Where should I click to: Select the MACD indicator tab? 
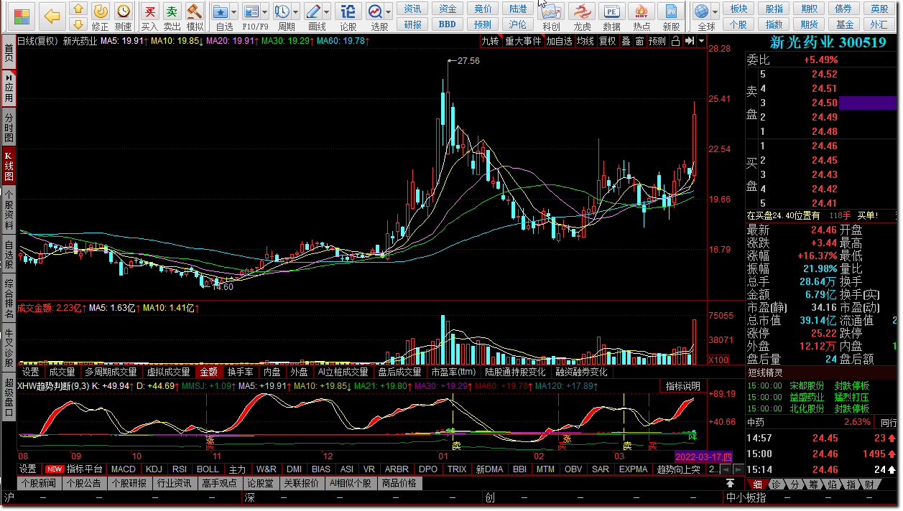(123, 469)
